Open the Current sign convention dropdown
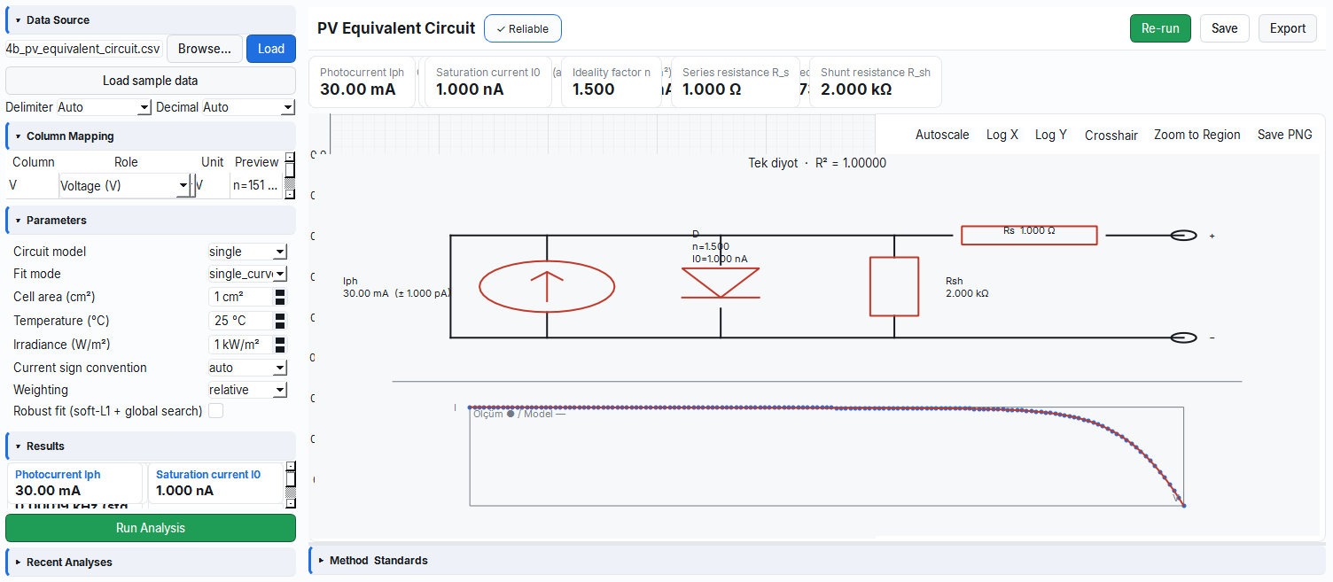 [247, 368]
